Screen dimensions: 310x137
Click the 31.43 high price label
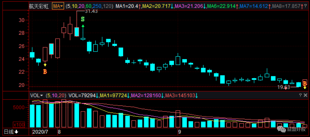click(x=91, y=11)
